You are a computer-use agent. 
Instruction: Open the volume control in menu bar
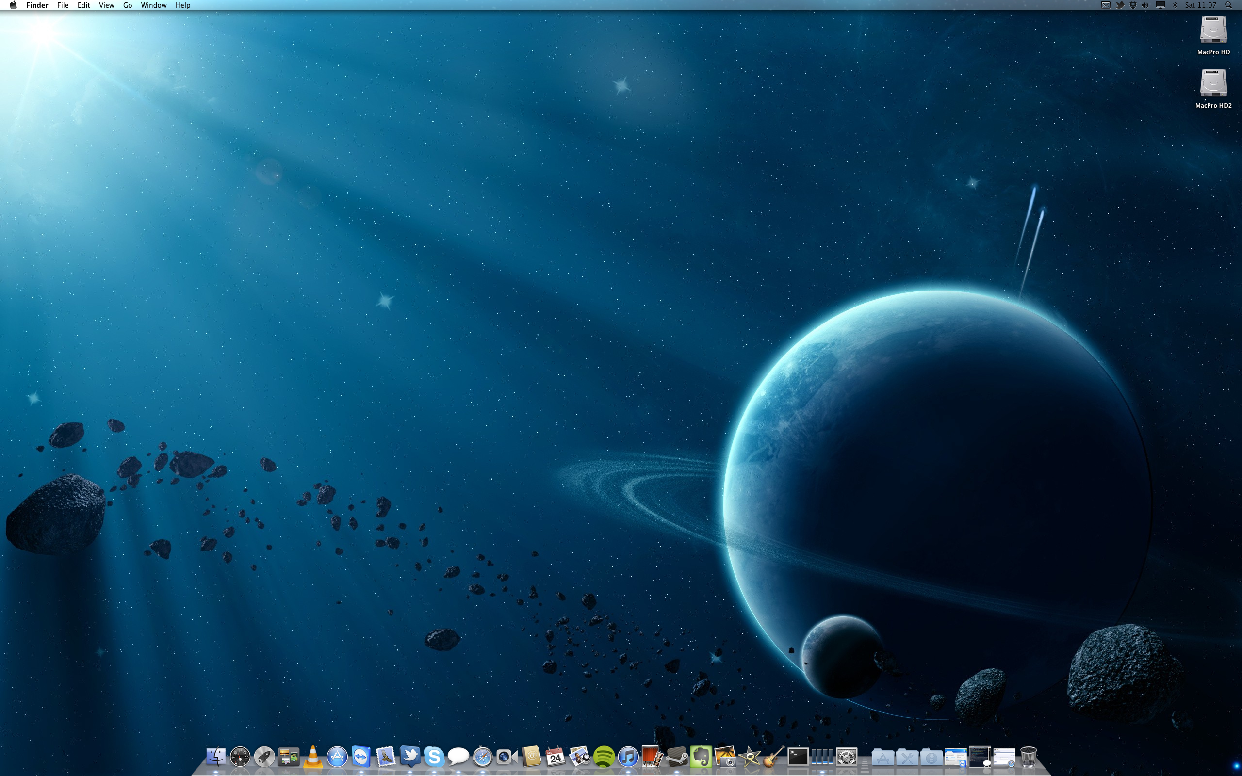coord(1145,5)
